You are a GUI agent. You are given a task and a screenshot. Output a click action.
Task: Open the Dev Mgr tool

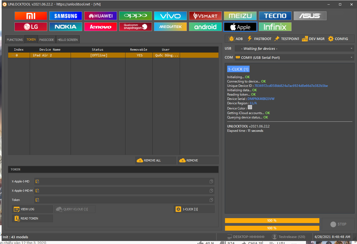click(x=313, y=39)
